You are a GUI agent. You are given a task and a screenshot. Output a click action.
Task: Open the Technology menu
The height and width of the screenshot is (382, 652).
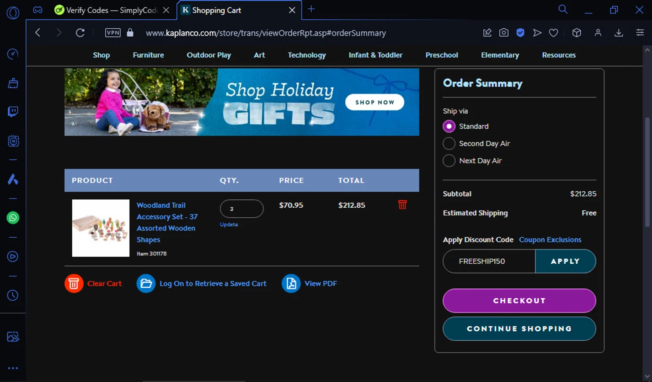point(307,55)
